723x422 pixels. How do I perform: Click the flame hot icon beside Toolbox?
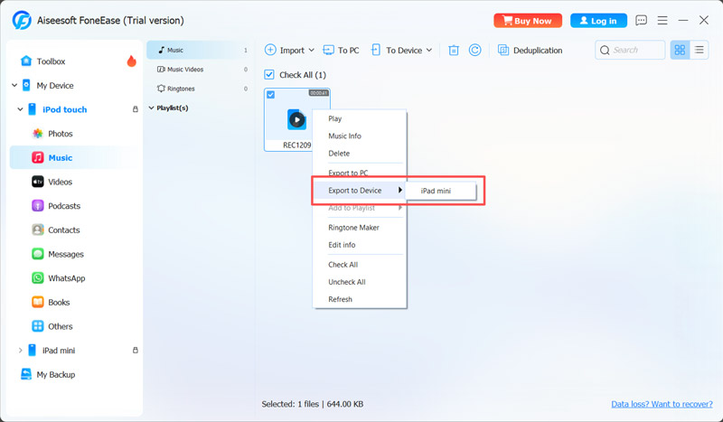click(131, 61)
